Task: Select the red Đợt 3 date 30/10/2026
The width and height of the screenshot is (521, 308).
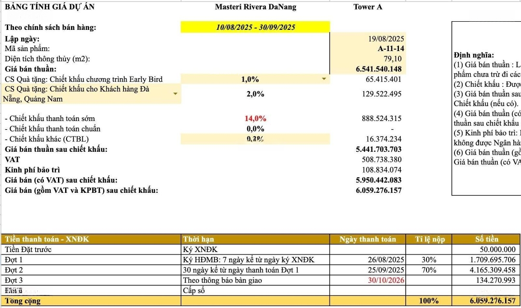Action: point(385,280)
